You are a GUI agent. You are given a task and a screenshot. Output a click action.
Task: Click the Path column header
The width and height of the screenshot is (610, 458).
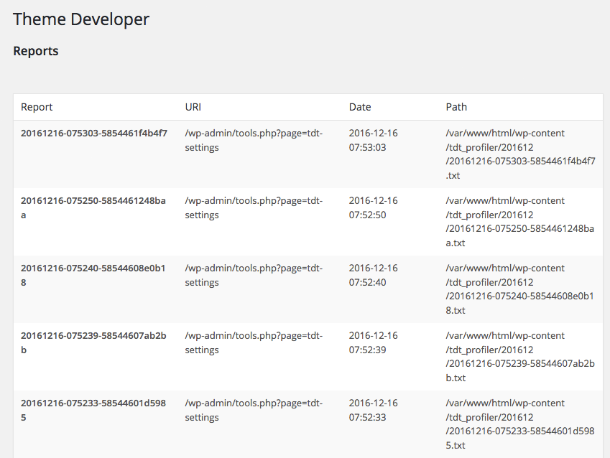pyautogui.click(x=456, y=107)
